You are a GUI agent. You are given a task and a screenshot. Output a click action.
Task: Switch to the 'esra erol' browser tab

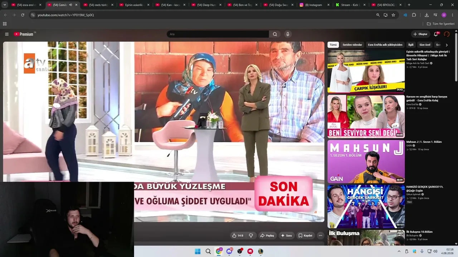27,5
